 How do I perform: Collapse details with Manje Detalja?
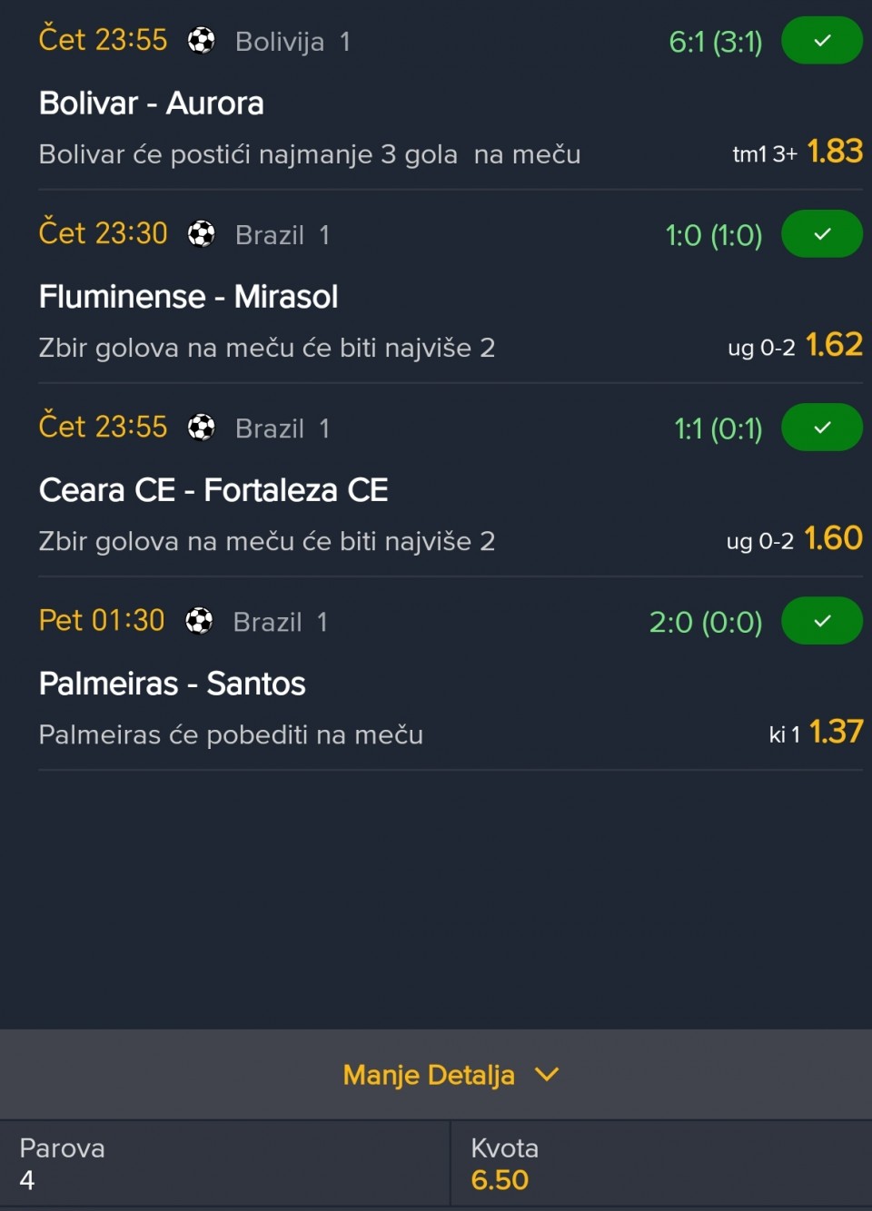pyautogui.click(x=429, y=1075)
